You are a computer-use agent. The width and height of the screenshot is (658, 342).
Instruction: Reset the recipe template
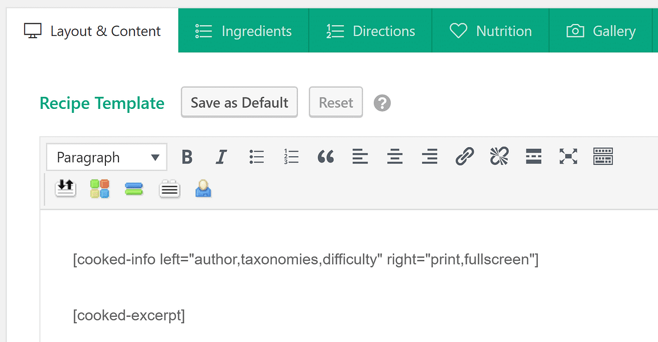pos(336,102)
